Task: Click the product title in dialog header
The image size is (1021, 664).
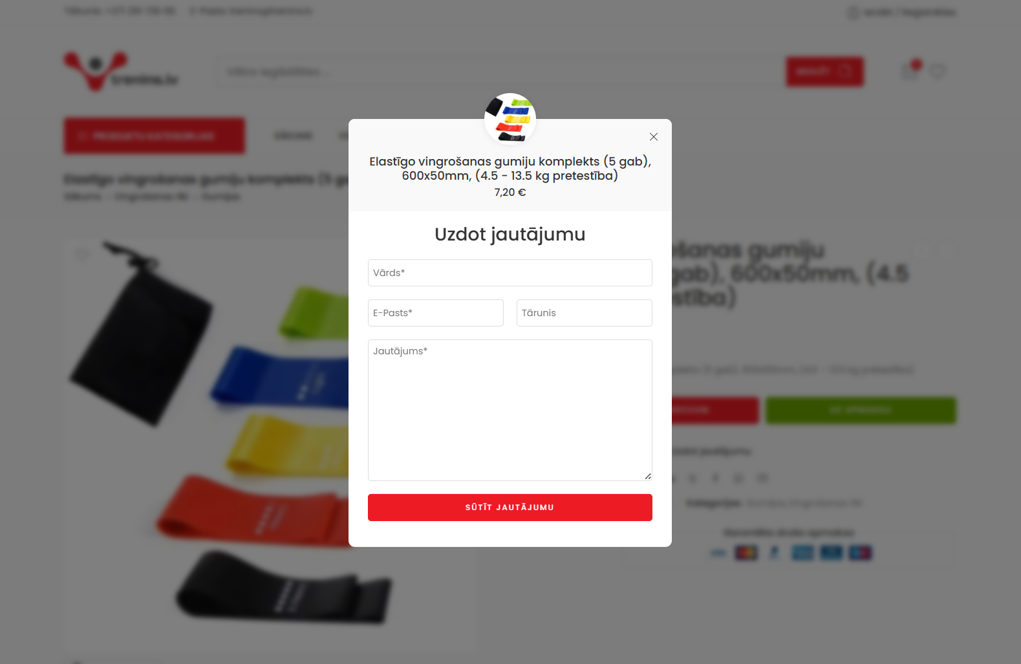Action: tap(510, 168)
